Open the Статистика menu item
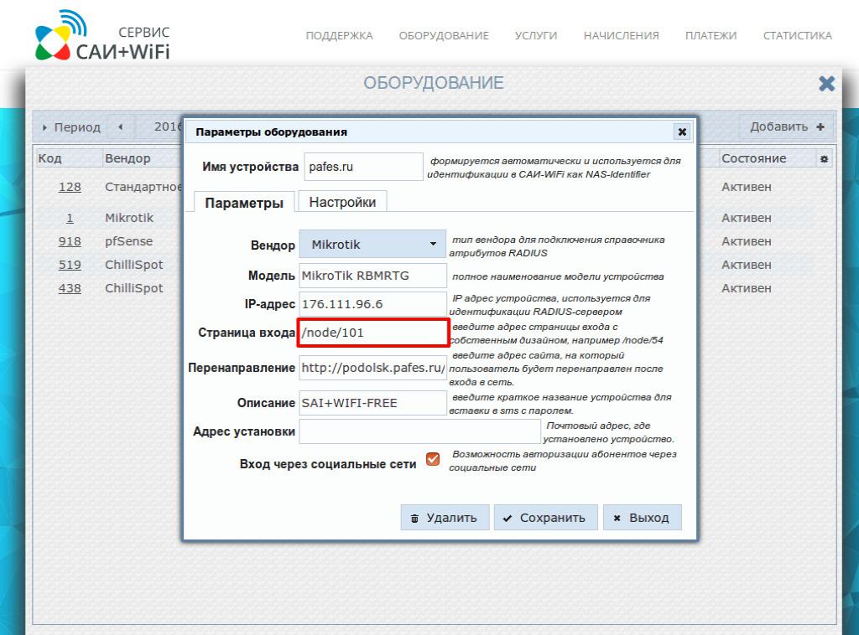The image size is (859, 635). coord(798,36)
